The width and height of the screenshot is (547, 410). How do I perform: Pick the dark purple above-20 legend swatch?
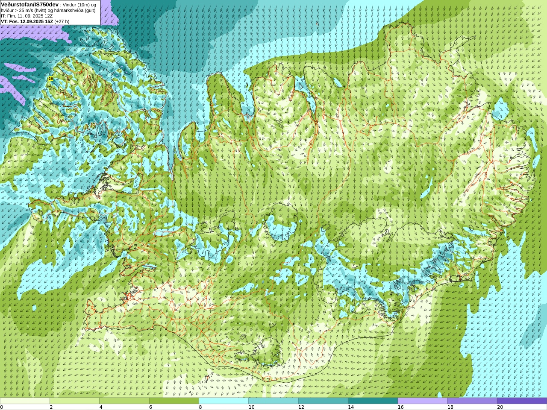tap(522, 401)
